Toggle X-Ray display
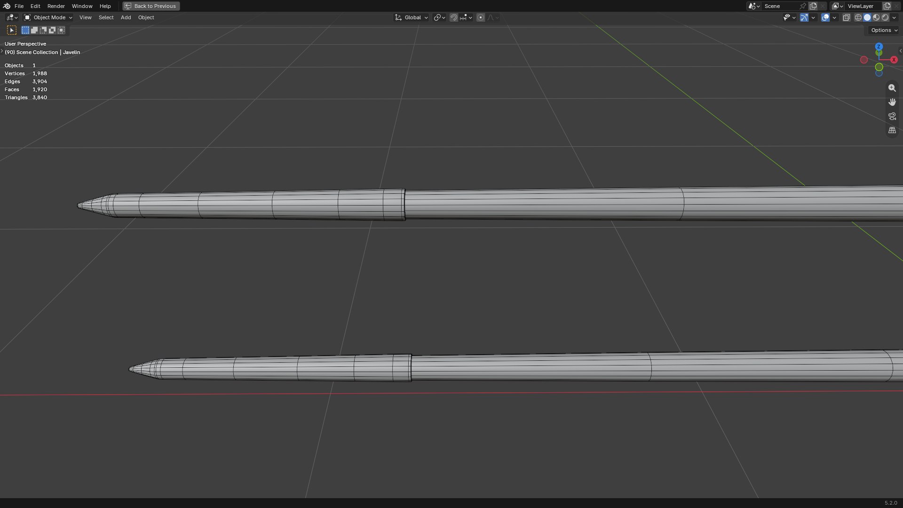903x508 pixels. tap(846, 17)
